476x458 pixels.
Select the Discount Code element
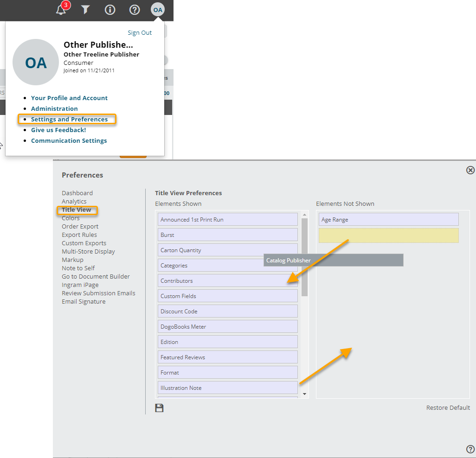tap(228, 311)
